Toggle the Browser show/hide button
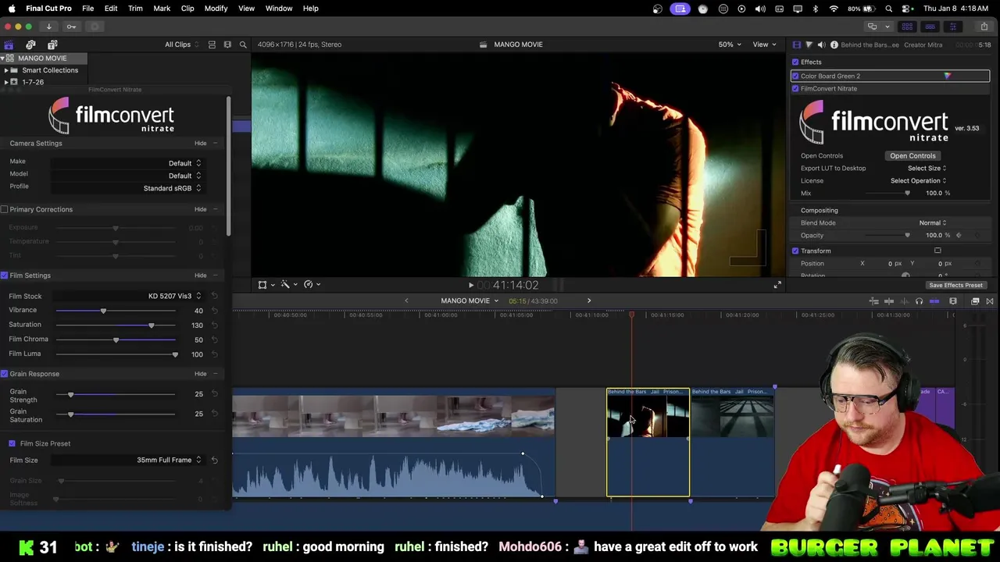Image resolution: width=1000 pixels, height=562 pixels. (907, 27)
